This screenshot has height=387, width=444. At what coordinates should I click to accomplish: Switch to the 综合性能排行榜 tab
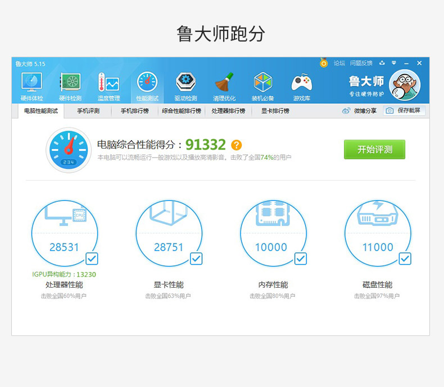click(182, 110)
